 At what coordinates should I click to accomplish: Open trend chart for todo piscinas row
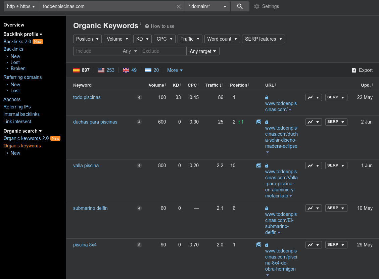(x=314, y=97)
